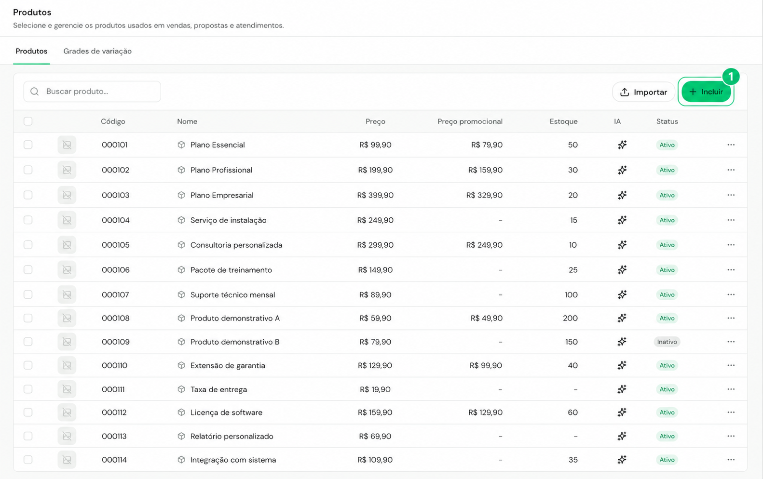Check the box for Plano Essencial
Image resolution: width=763 pixels, height=479 pixels.
(28, 145)
